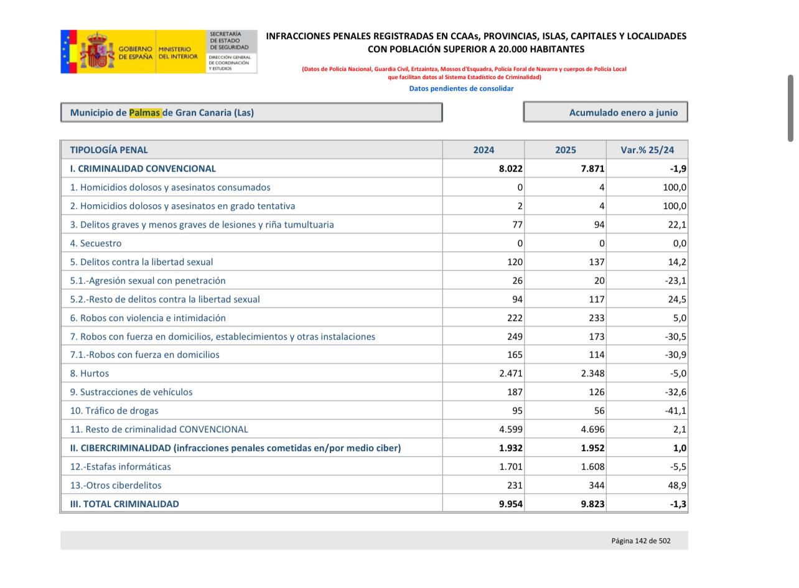Click the Spanish coat of arms emblem
The width and height of the screenshot is (799, 588).
point(96,52)
